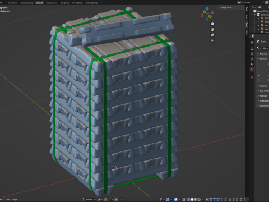Open the View Layer properties tab icon
The width and height of the screenshot is (269, 202).
pyautogui.click(x=252, y=59)
